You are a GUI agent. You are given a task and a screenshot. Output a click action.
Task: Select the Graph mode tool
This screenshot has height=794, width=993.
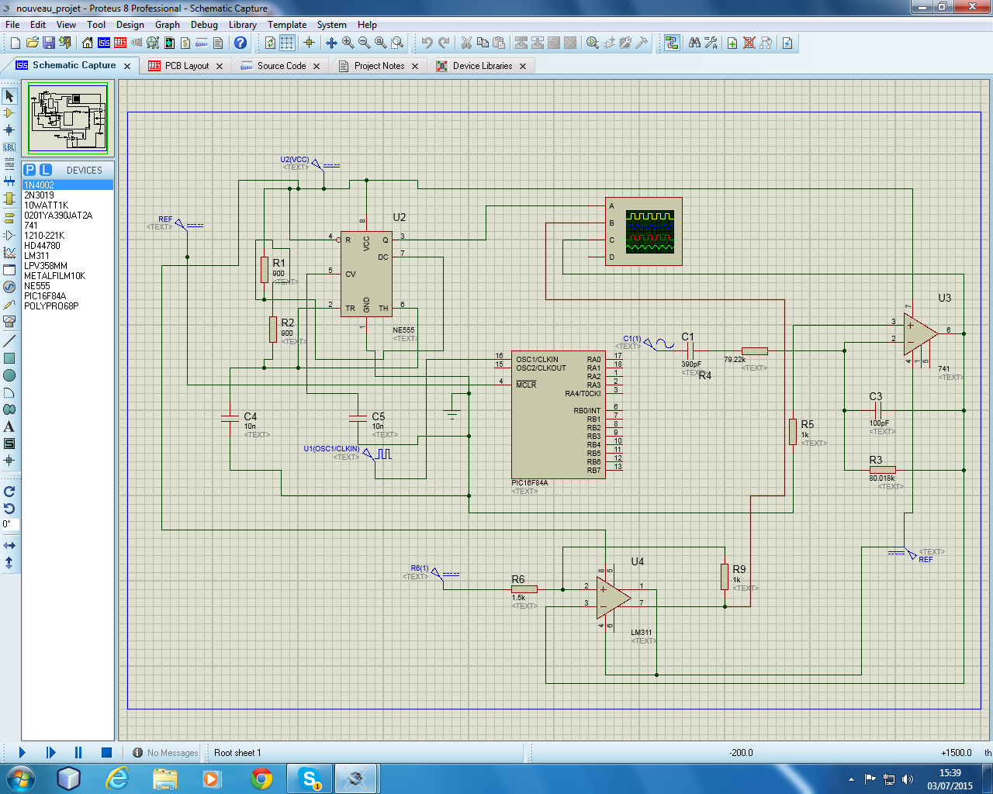coord(9,252)
